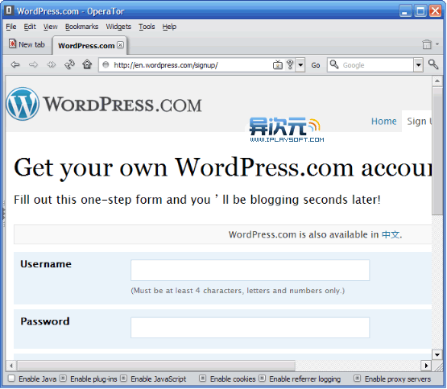This screenshot has height=389, width=447.
Task: Reload the current page
Action: coord(69,64)
